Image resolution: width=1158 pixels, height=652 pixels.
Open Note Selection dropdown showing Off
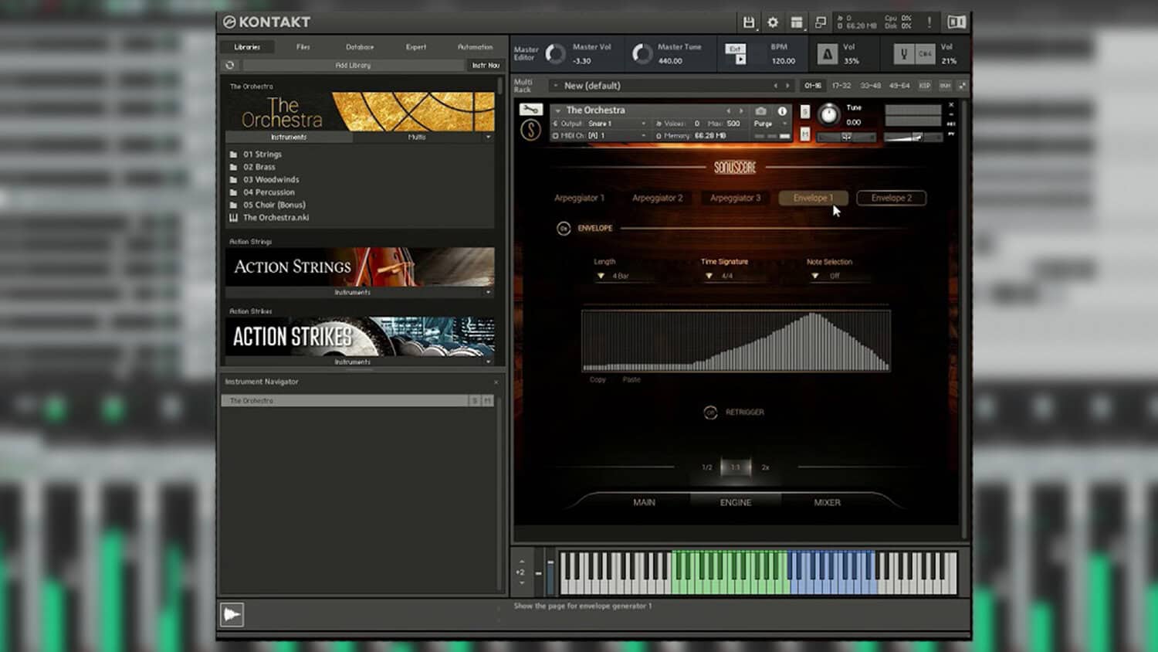[841, 276]
